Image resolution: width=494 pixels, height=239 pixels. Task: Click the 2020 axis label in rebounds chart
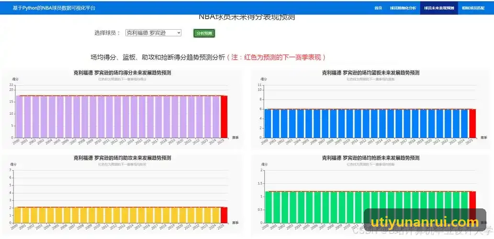[428, 142]
